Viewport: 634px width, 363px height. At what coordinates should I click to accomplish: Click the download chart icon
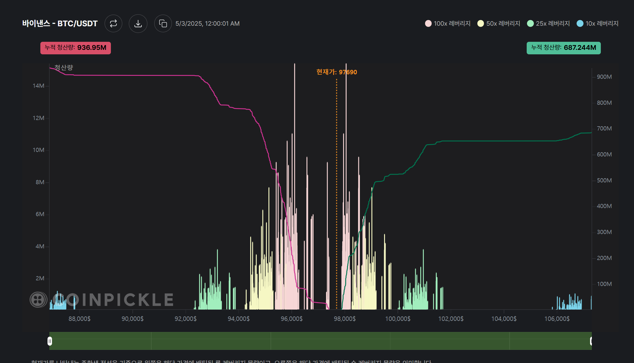coord(138,24)
